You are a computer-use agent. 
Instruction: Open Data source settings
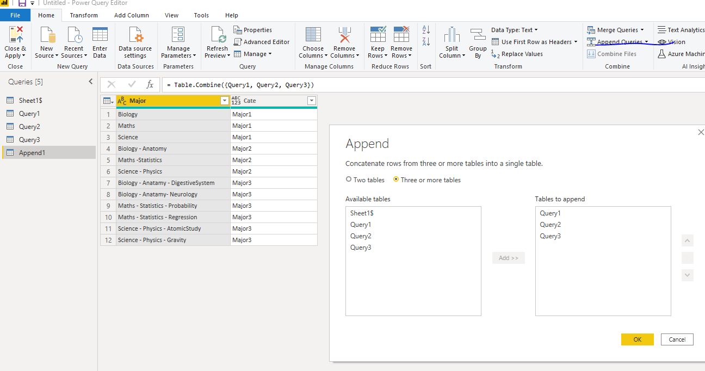[135, 34]
